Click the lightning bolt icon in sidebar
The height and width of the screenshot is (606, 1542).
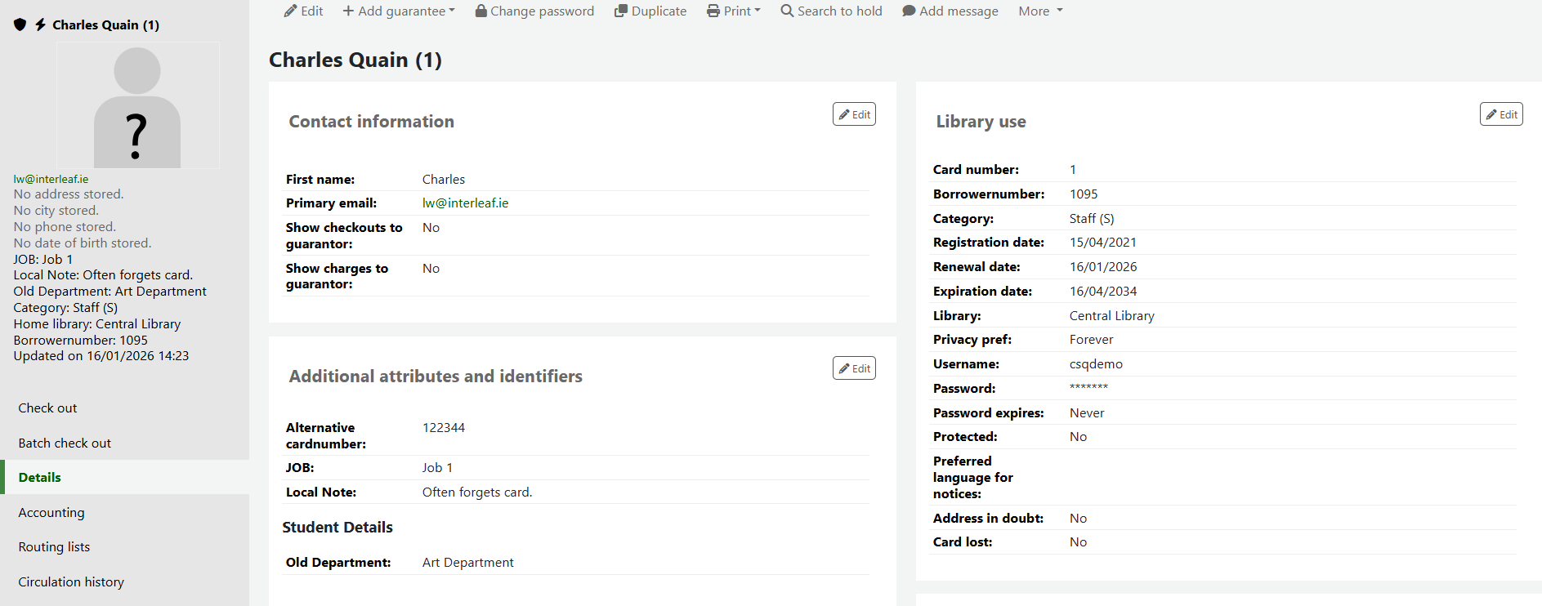pyautogui.click(x=40, y=25)
